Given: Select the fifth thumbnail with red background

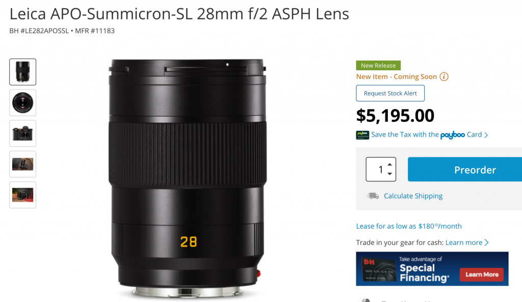Looking at the screenshot, I should click(x=22, y=195).
